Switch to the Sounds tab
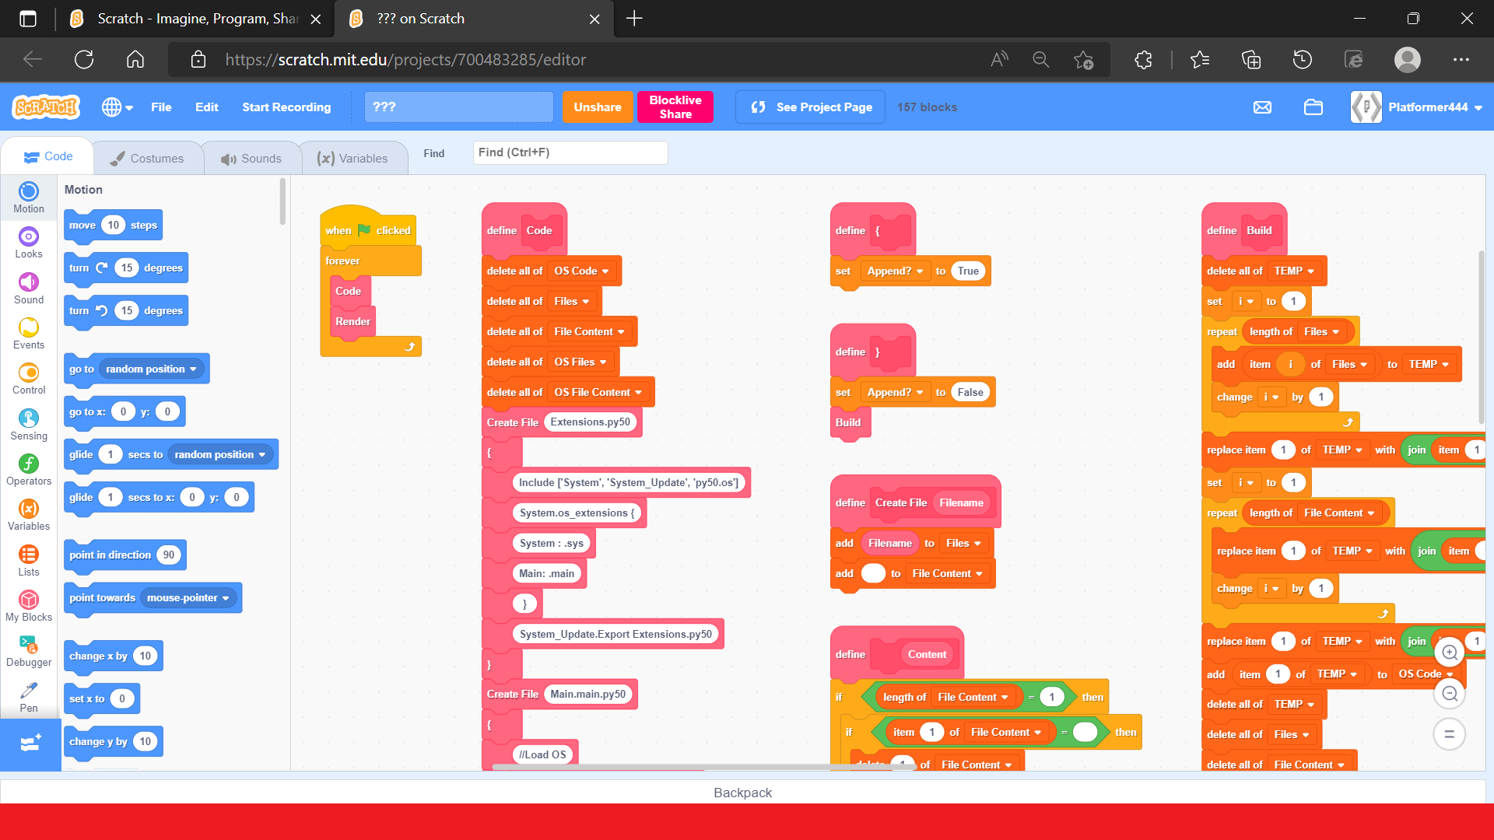 pyautogui.click(x=251, y=158)
